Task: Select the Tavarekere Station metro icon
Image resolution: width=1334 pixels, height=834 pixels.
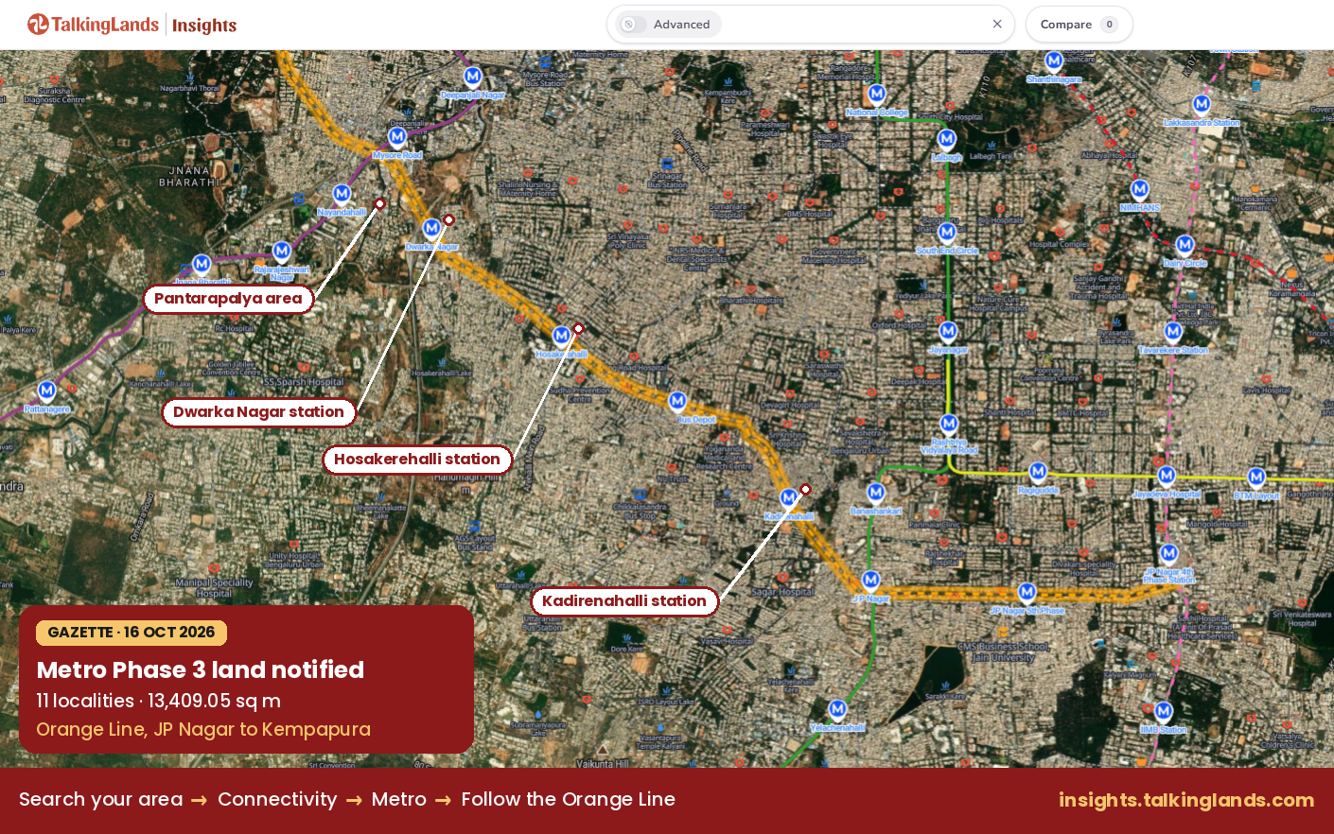Action: point(1173,331)
